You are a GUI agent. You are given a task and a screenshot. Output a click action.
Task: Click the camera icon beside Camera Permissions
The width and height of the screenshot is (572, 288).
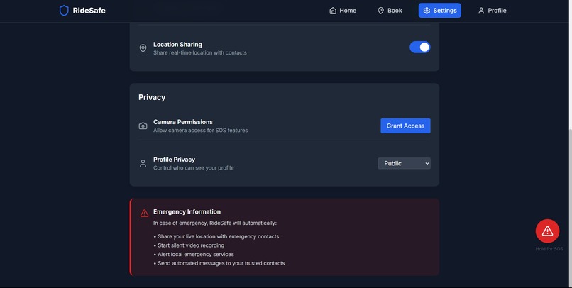143,126
